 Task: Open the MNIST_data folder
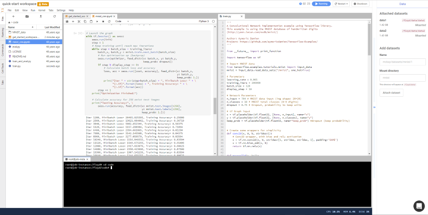click(x=34, y=32)
